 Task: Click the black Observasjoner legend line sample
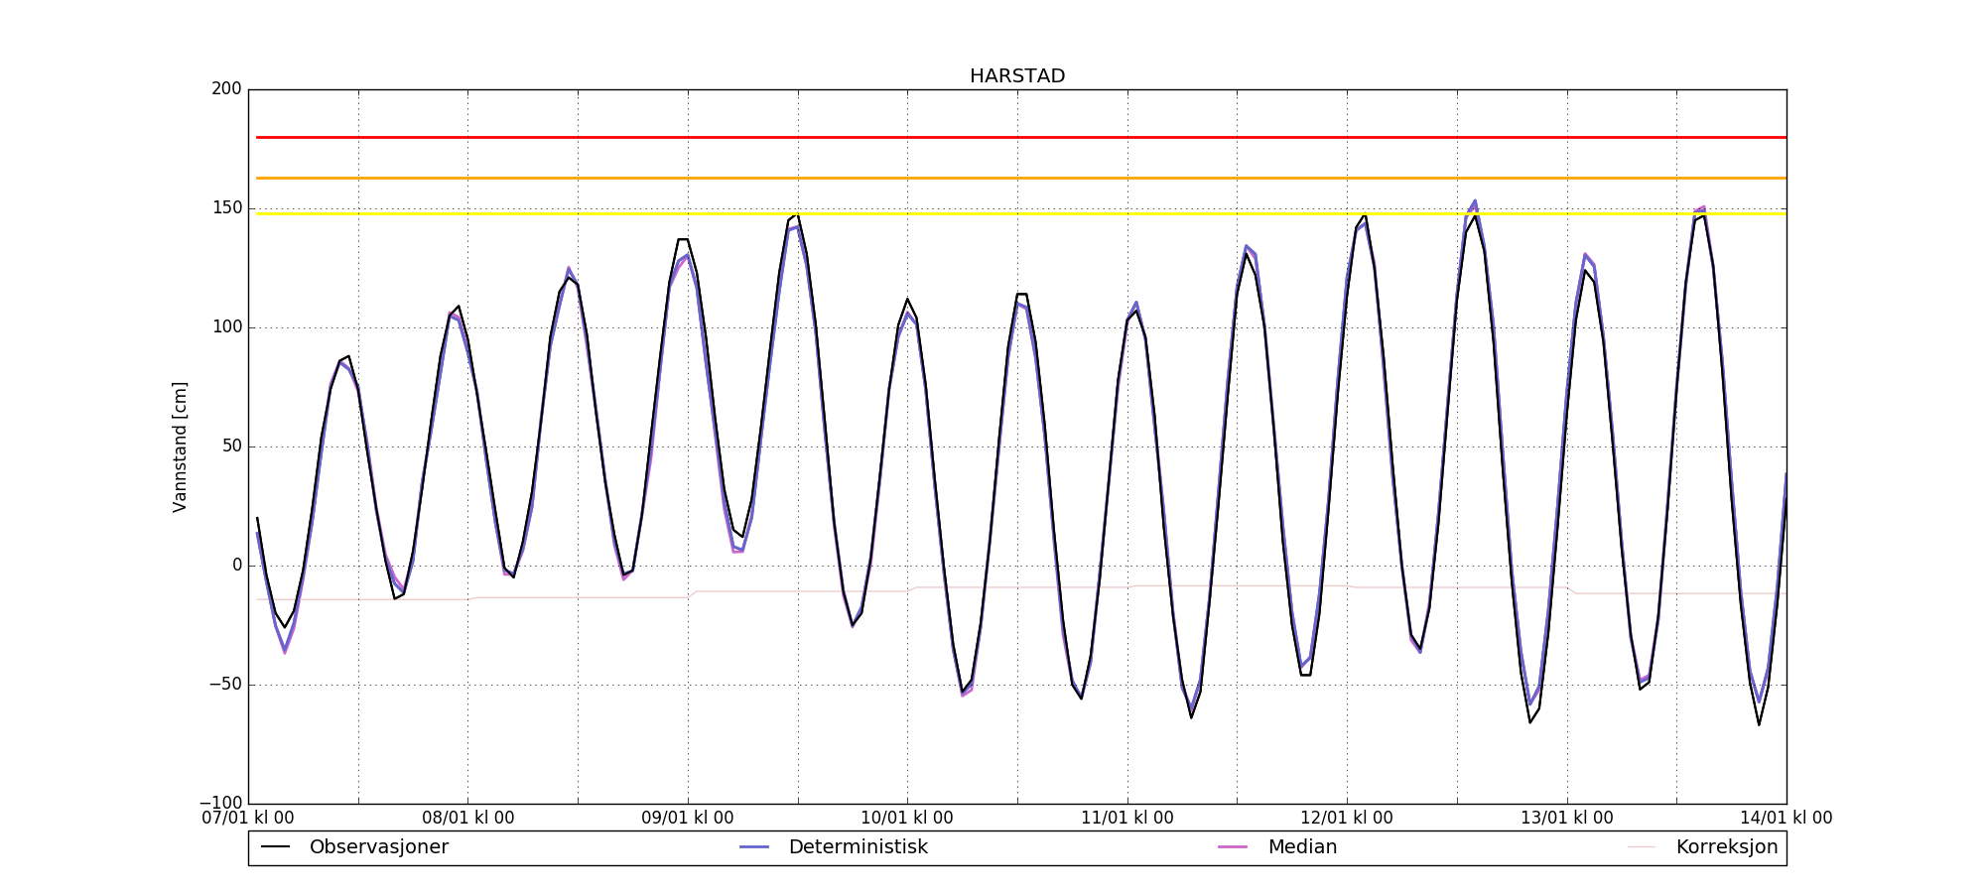point(275,847)
